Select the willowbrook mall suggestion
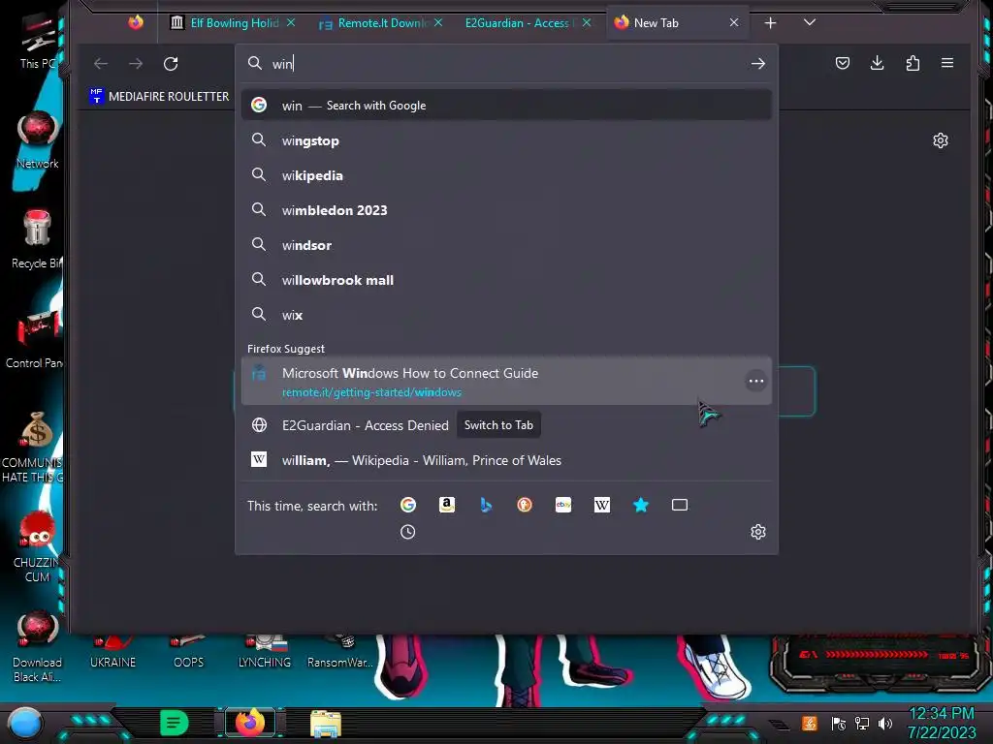993x744 pixels. coord(506,280)
